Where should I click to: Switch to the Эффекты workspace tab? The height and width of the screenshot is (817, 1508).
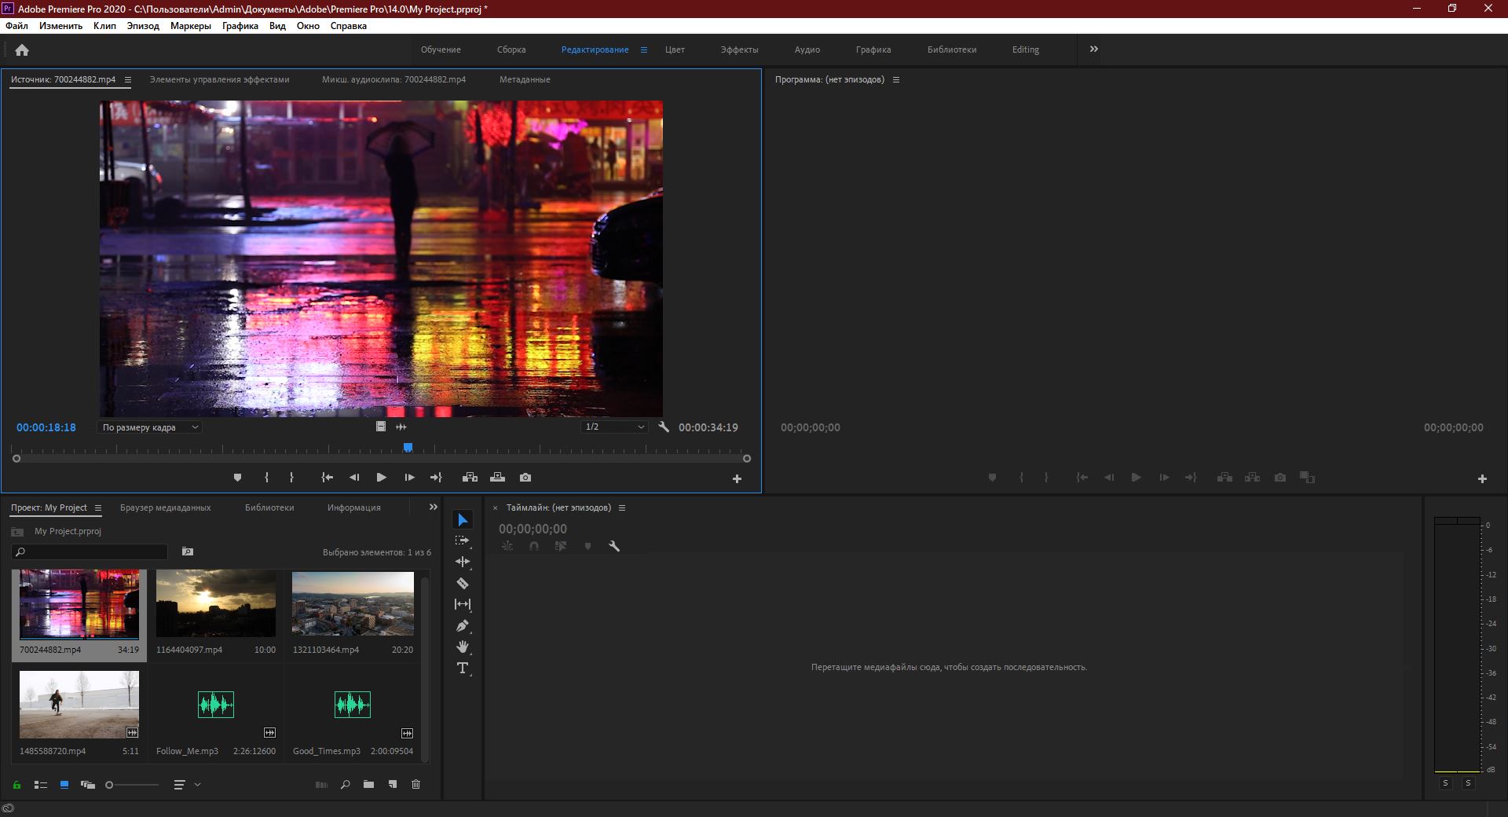click(x=739, y=49)
